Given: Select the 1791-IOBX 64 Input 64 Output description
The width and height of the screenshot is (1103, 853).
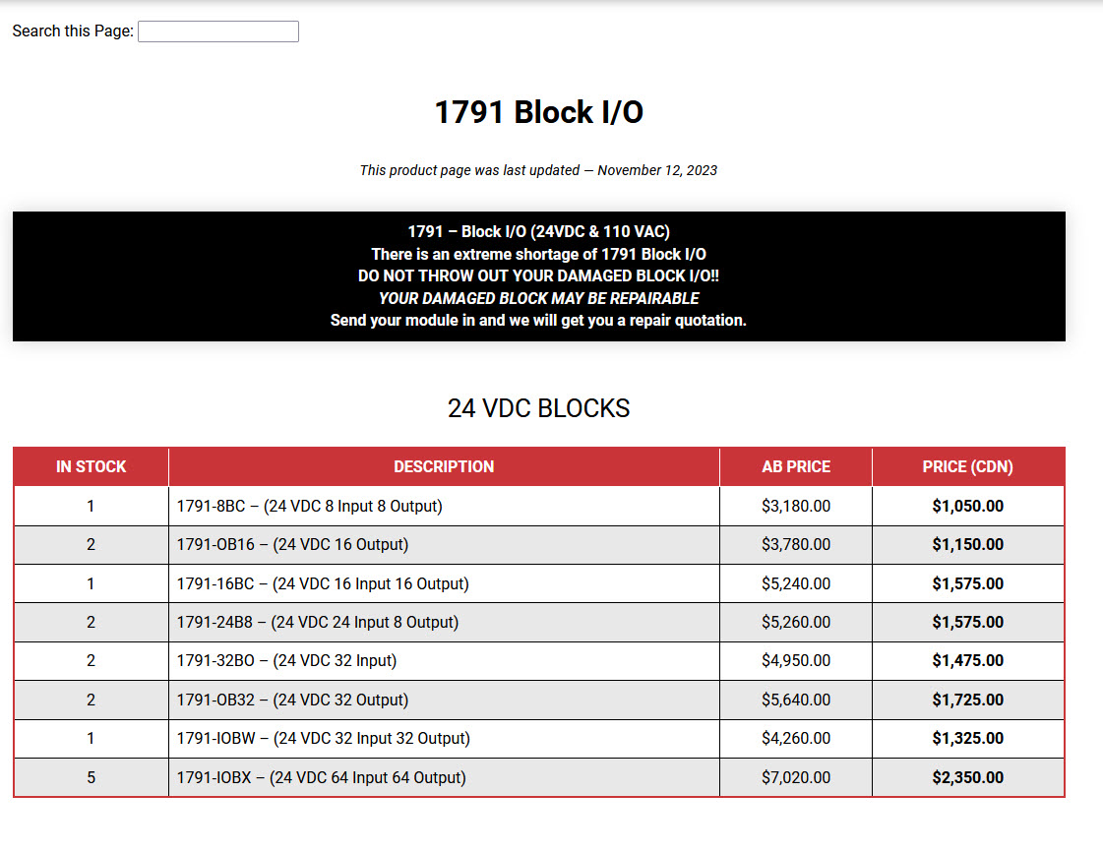Looking at the screenshot, I should [x=322, y=778].
